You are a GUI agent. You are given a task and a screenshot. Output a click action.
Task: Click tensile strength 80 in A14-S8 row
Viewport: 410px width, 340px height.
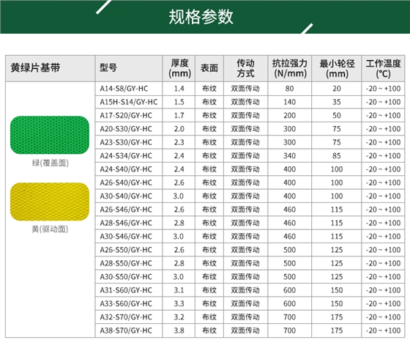[x=289, y=89]
